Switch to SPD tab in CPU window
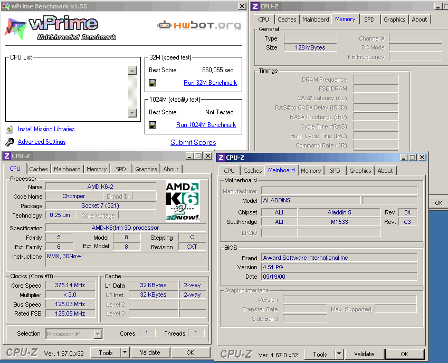Viewport: 448px width, 363px height. pos(121,169)
